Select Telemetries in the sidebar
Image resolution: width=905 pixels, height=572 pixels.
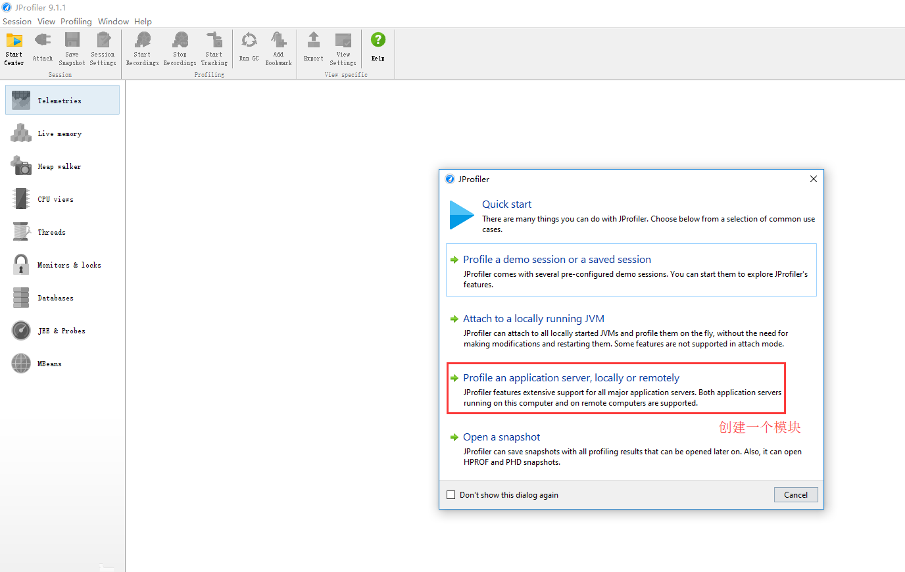(x=62, y=100)
